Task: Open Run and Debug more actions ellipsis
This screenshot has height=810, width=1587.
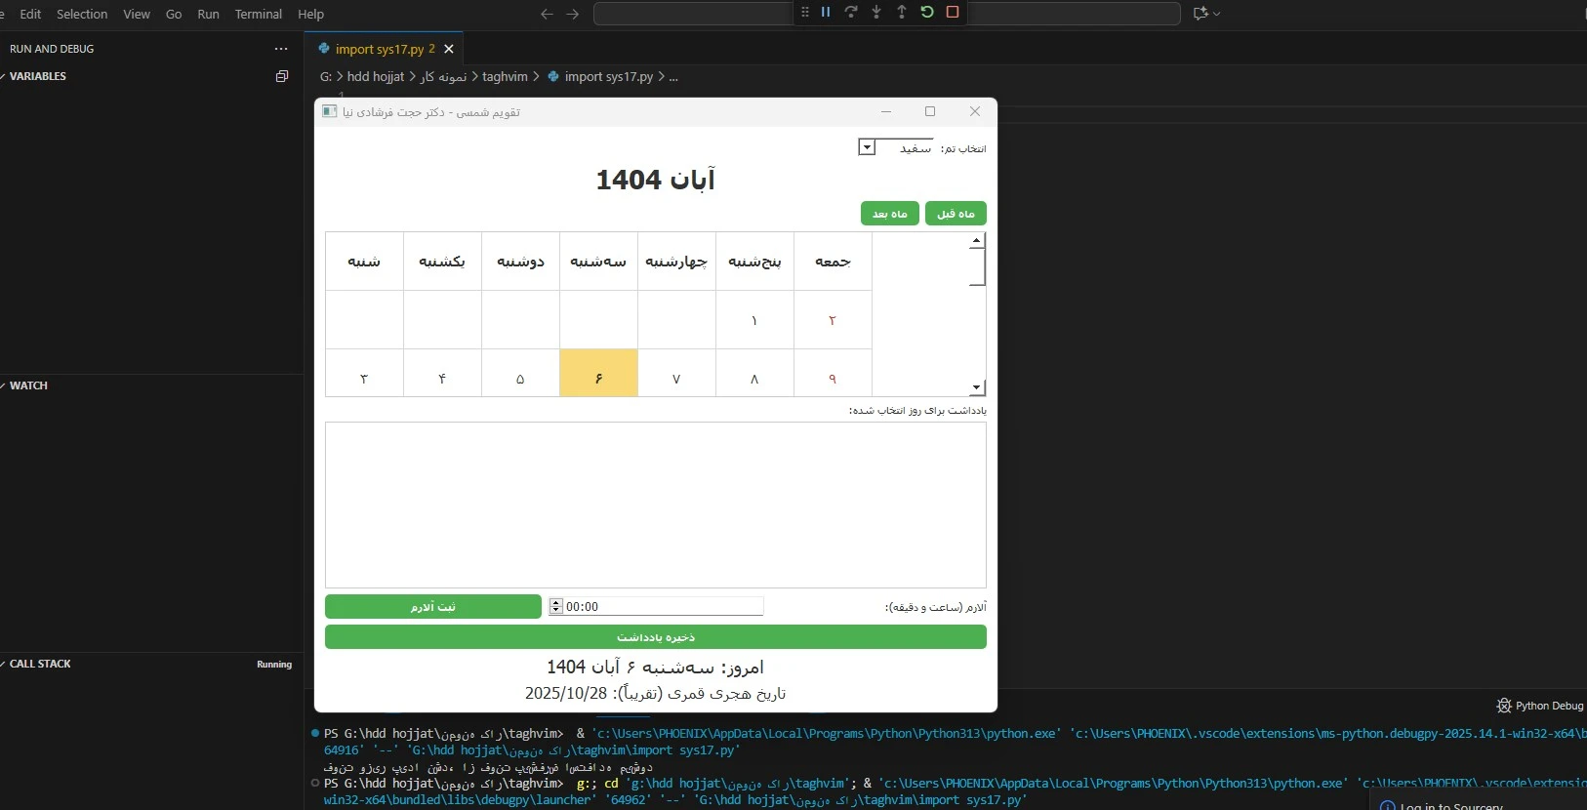Action: click(x=281, y=49)
